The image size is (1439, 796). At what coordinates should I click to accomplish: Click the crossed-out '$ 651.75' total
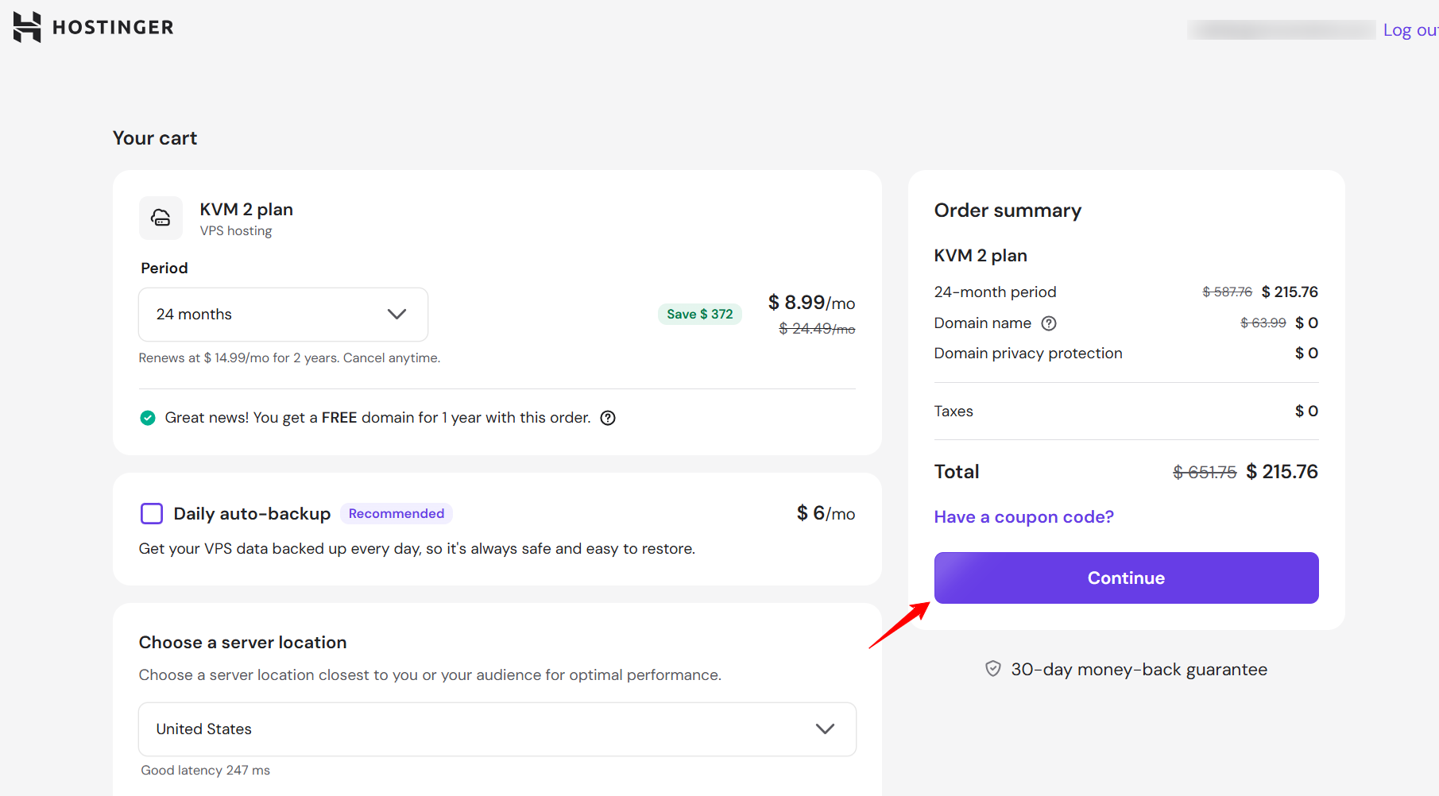click(x=1205, y=473)
